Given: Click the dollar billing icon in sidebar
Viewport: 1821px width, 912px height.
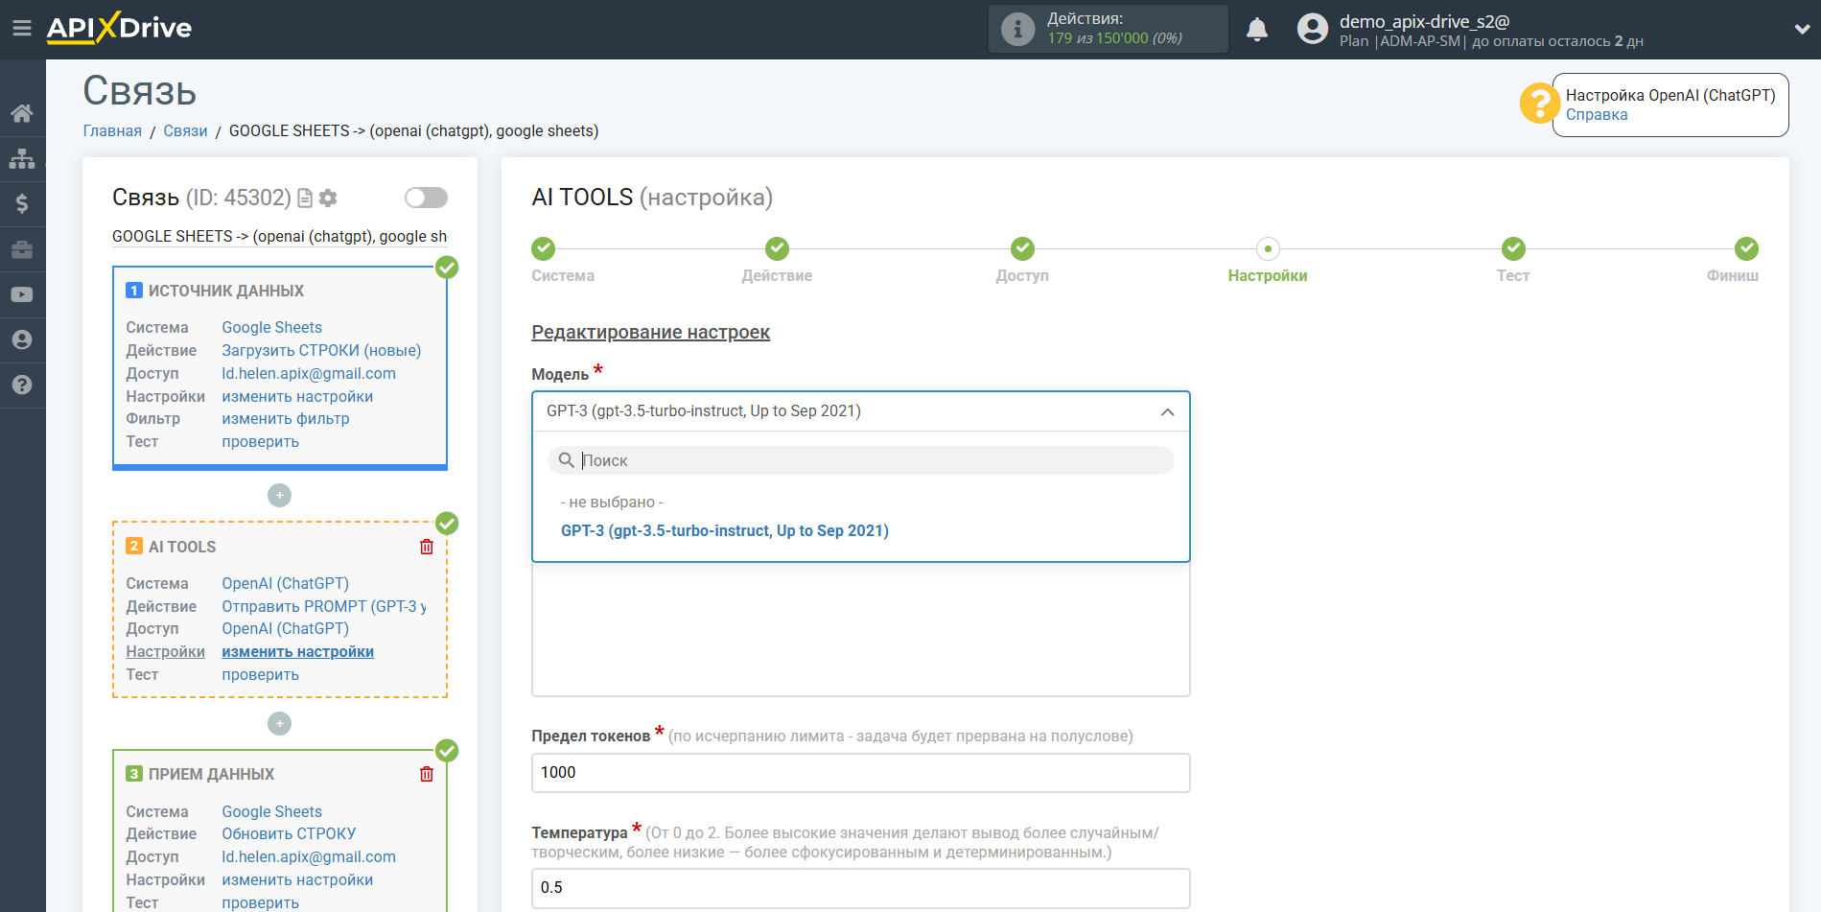Looking at the screenshot, I should pyautogui.click(x=22, y=204).
